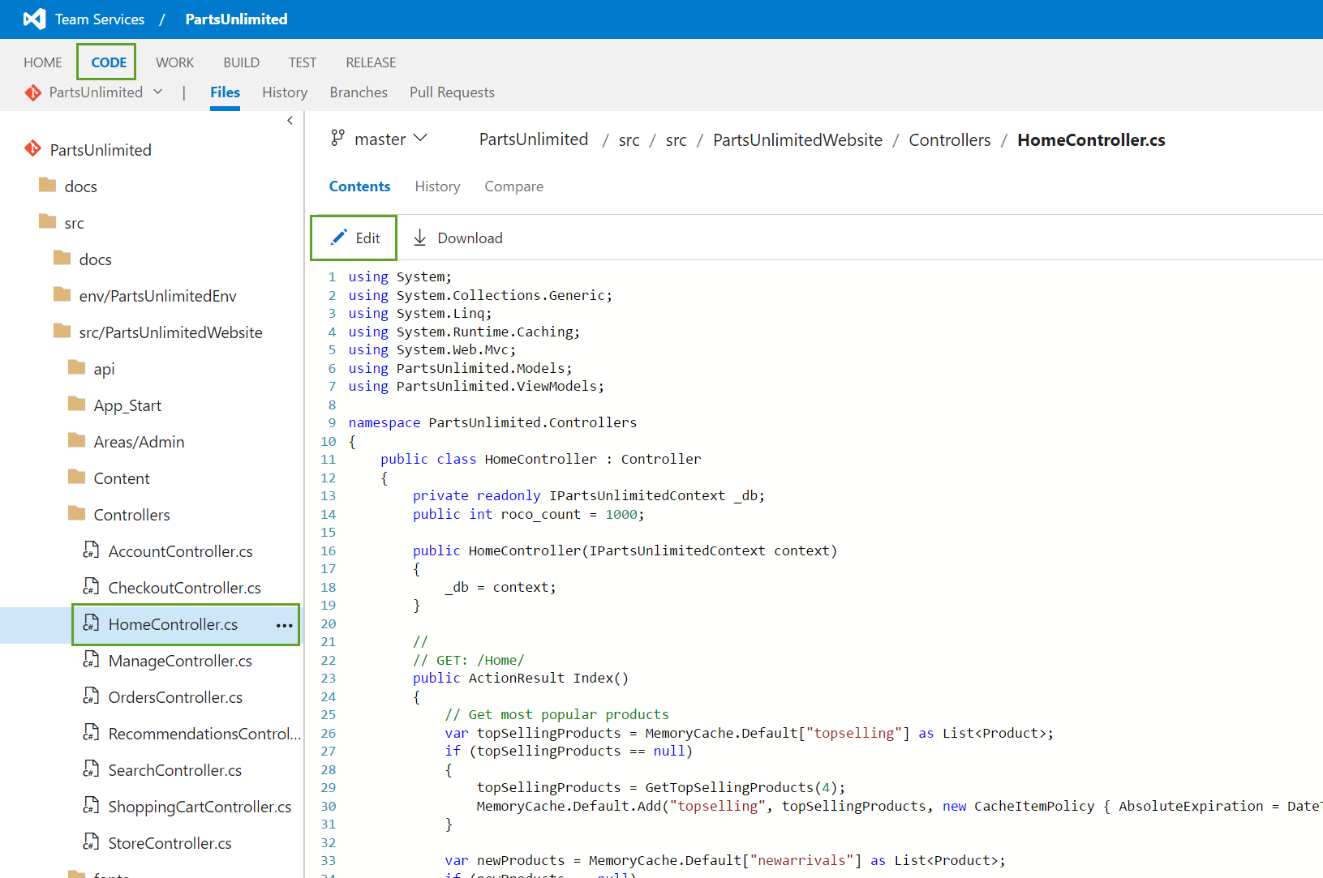Open the Branches tab
This screenshot has height=878, width=1323.
359,92
